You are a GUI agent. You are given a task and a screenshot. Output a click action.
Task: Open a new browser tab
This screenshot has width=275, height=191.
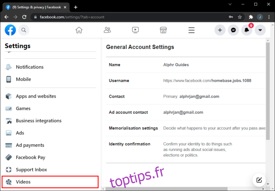[x=76, y=7]
